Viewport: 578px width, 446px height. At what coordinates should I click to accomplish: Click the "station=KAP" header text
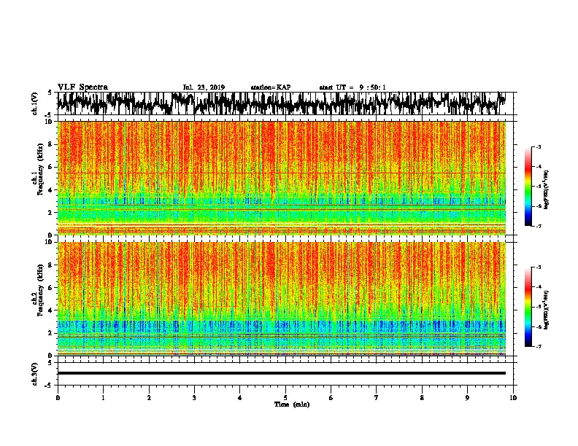tap(271, 87)
